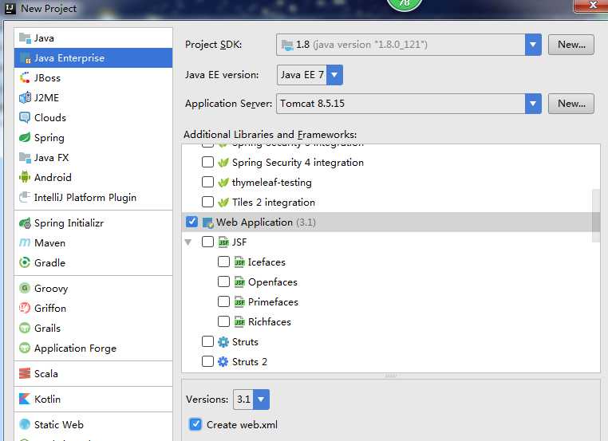Choose the Grails icon
608x441 pixels.
(25, 329)
